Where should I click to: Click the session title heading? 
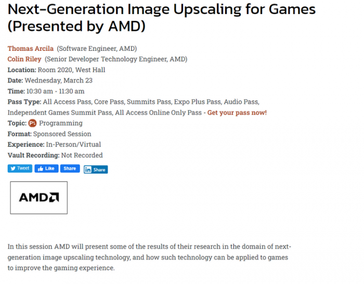161,17
